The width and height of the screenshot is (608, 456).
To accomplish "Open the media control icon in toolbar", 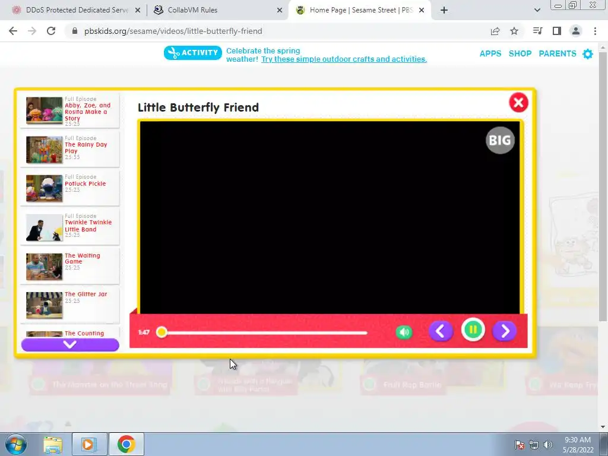I will 538,31.
